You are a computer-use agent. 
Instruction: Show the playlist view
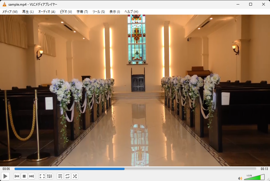tap(60, 176)
